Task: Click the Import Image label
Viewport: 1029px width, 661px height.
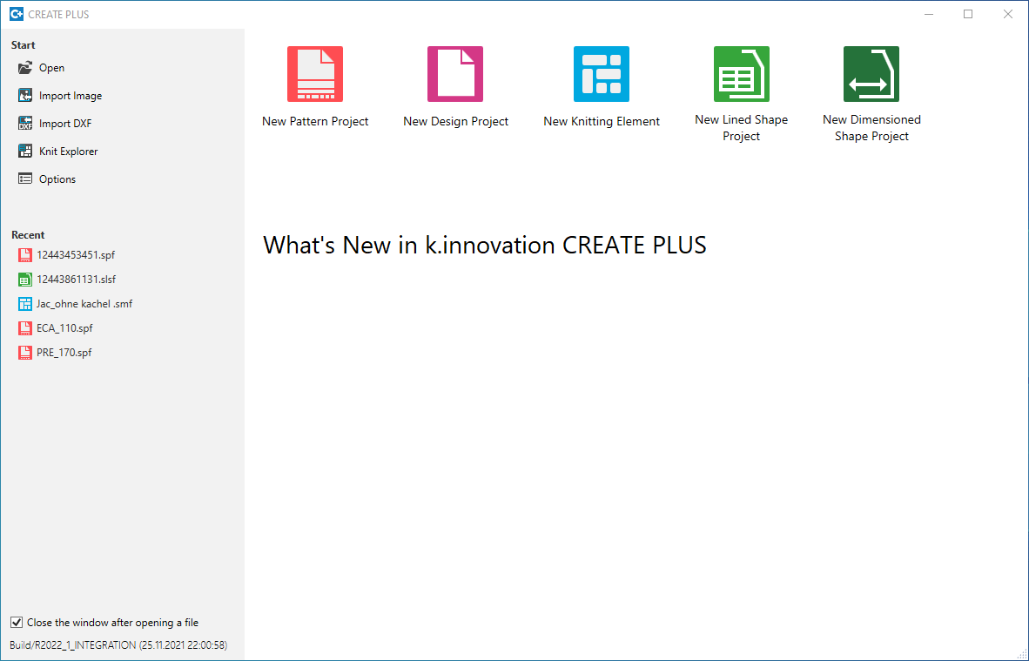Action: point(71,96)
